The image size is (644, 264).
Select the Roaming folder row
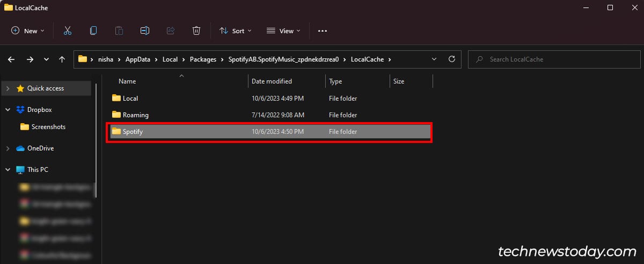(x=270, y=115)
